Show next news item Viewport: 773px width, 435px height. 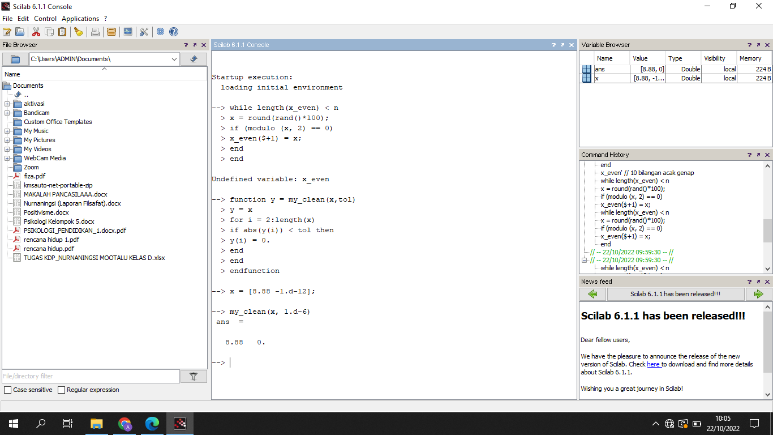pos(758,294)
